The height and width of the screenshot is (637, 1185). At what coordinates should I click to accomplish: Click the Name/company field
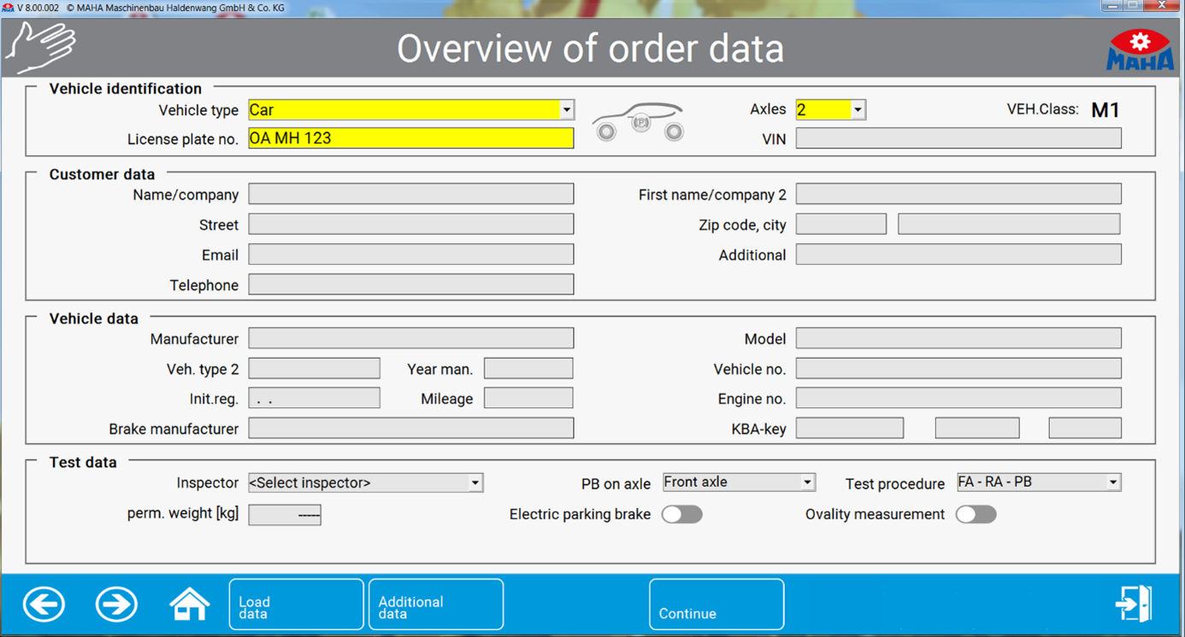(411, 195)
